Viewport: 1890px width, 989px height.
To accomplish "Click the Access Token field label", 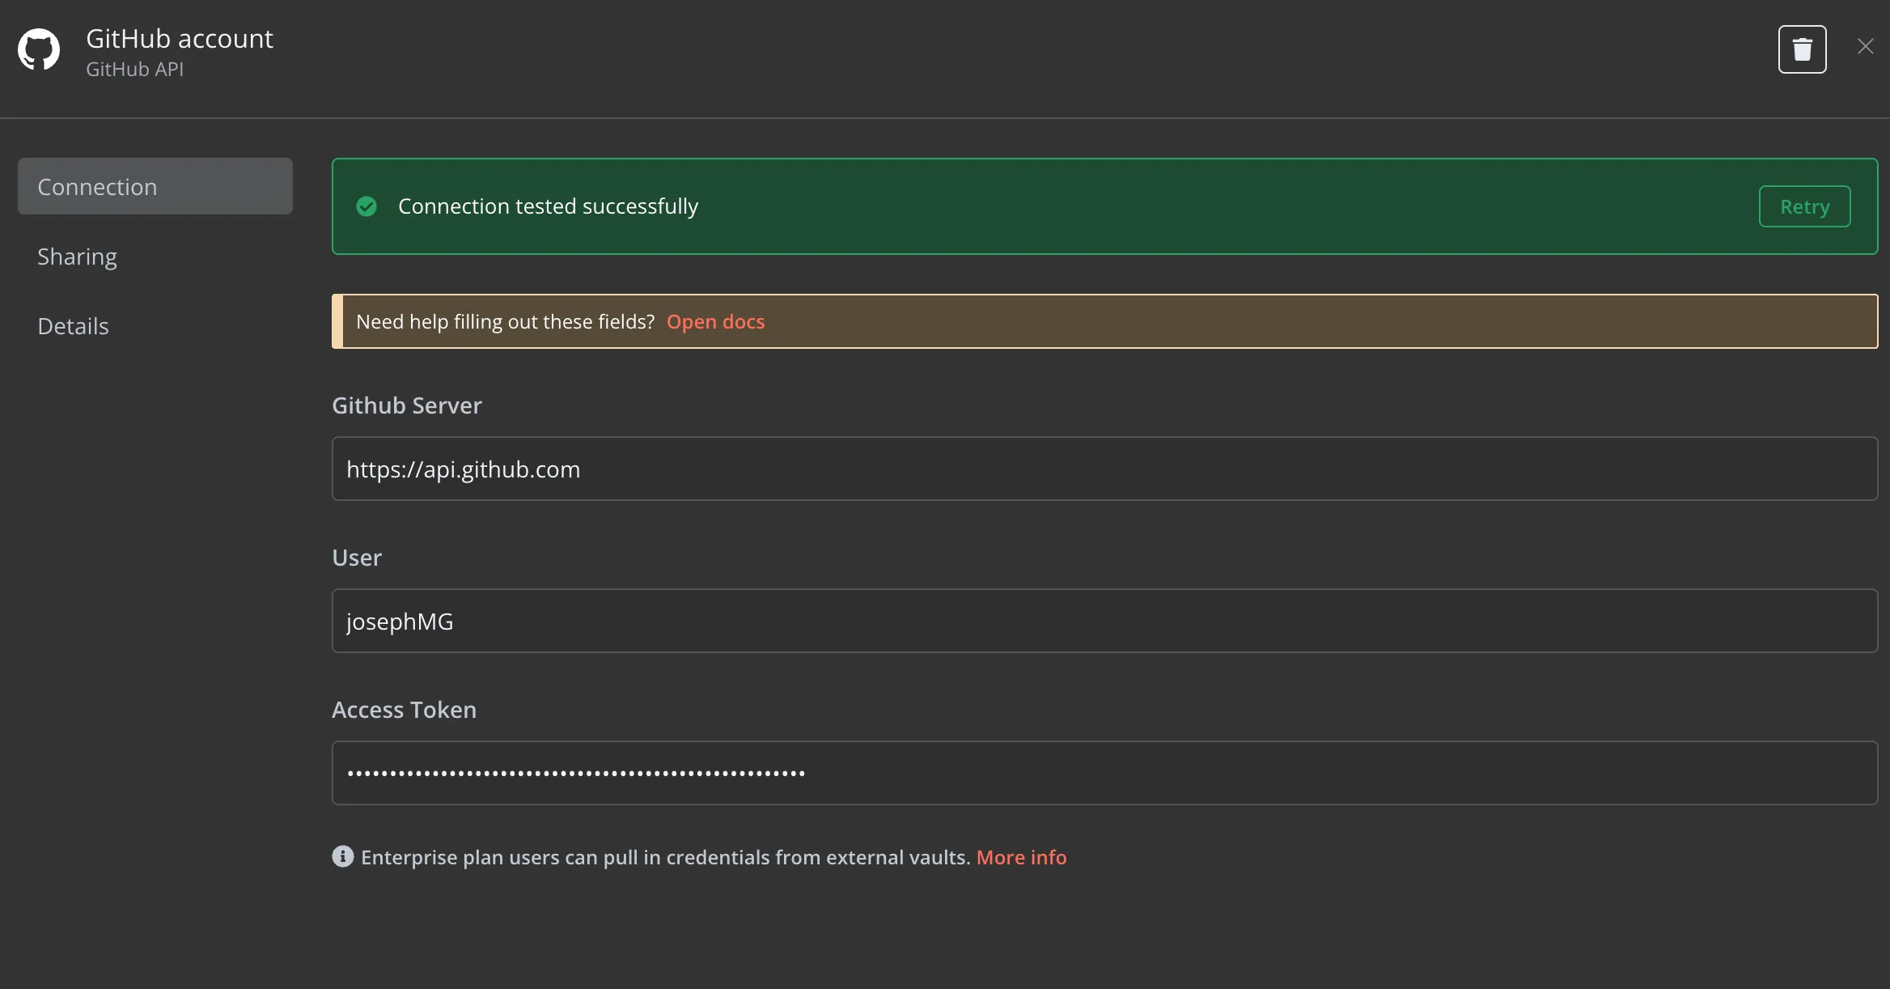I will 404,710.
